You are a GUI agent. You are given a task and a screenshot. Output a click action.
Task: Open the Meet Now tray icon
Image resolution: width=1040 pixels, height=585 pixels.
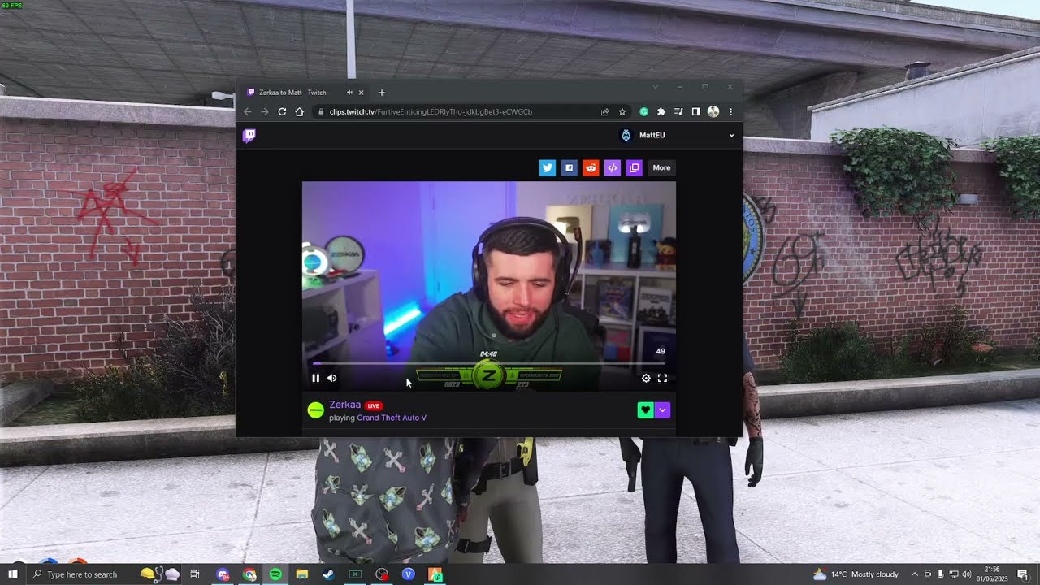(928, 574)
